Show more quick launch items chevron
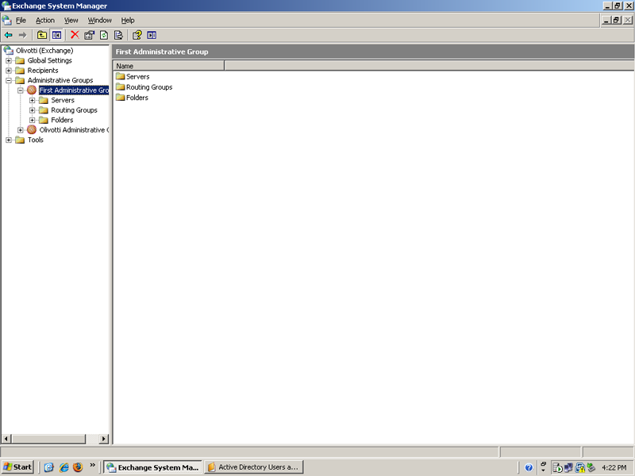635x476 pixels. coord(92,465)
